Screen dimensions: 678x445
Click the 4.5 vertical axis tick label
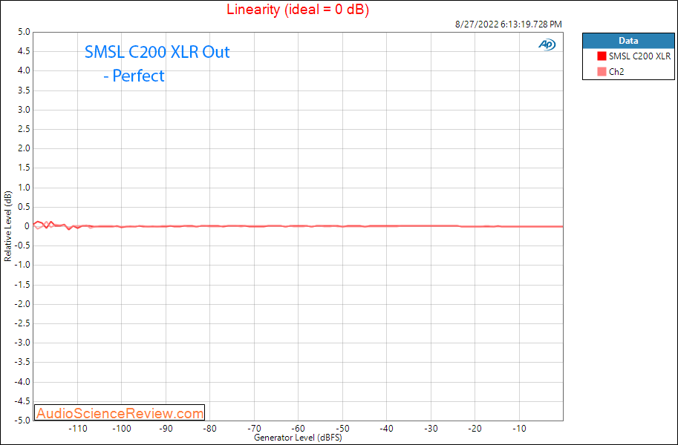coord(25,51)
